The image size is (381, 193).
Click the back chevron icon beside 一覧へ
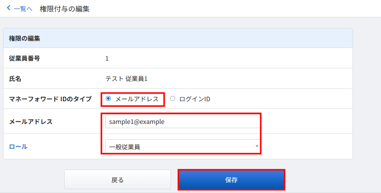coord(9,8)
